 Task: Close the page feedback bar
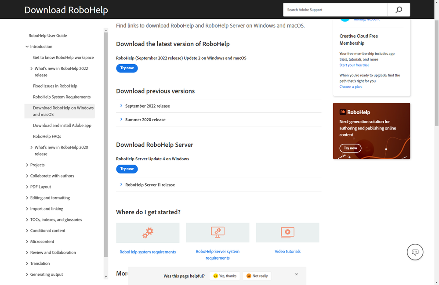coord(296,274)
